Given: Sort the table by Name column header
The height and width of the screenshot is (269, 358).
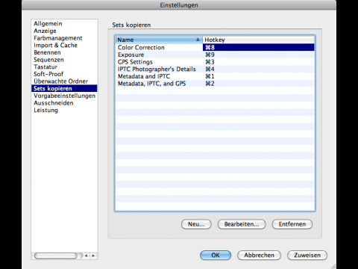Looking at the screenshot, I should coord(159,40).
